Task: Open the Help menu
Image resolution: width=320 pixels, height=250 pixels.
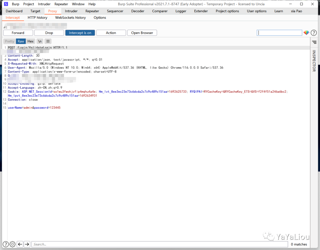Action: (92, 4)
